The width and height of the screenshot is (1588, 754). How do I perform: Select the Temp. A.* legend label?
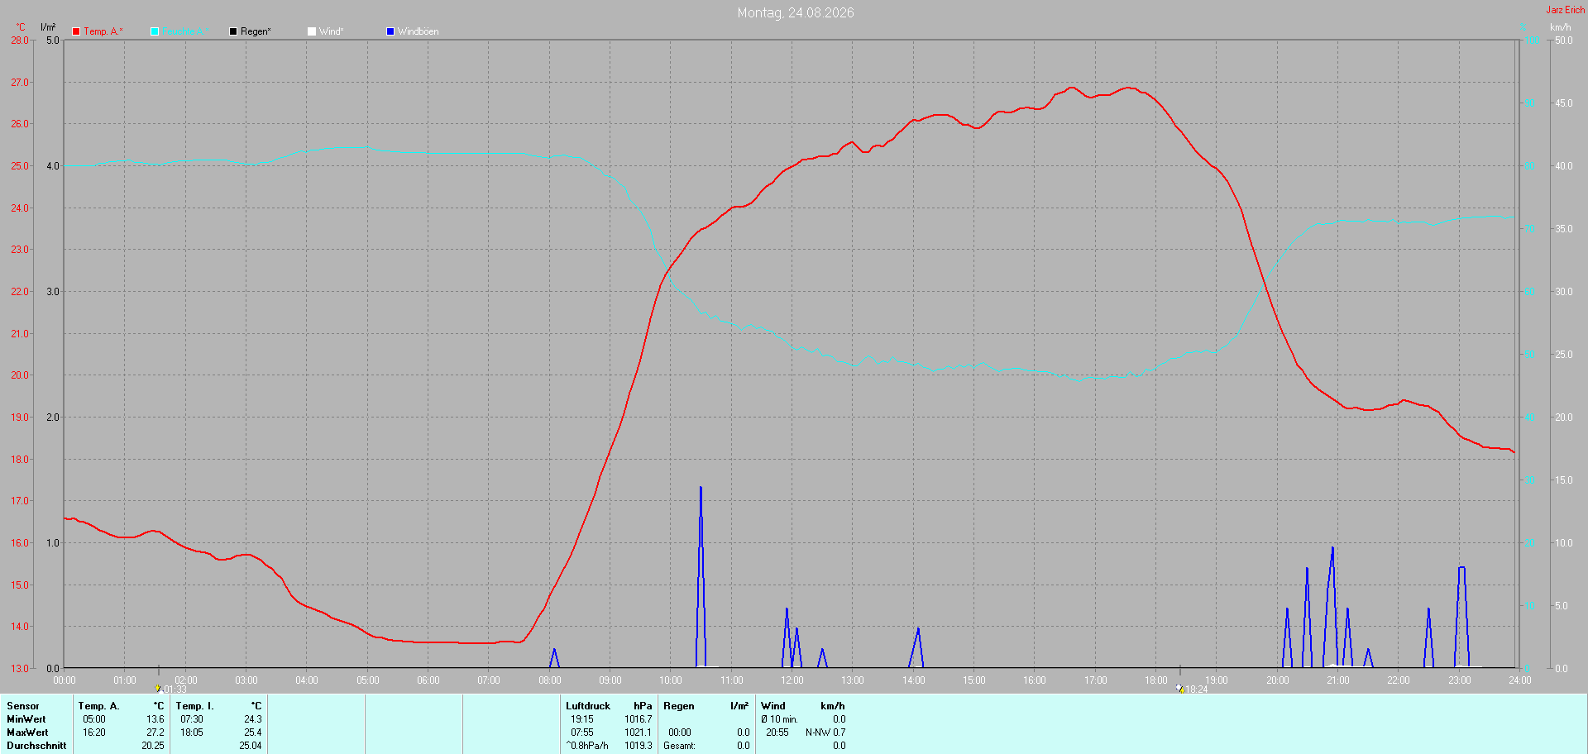103,31
